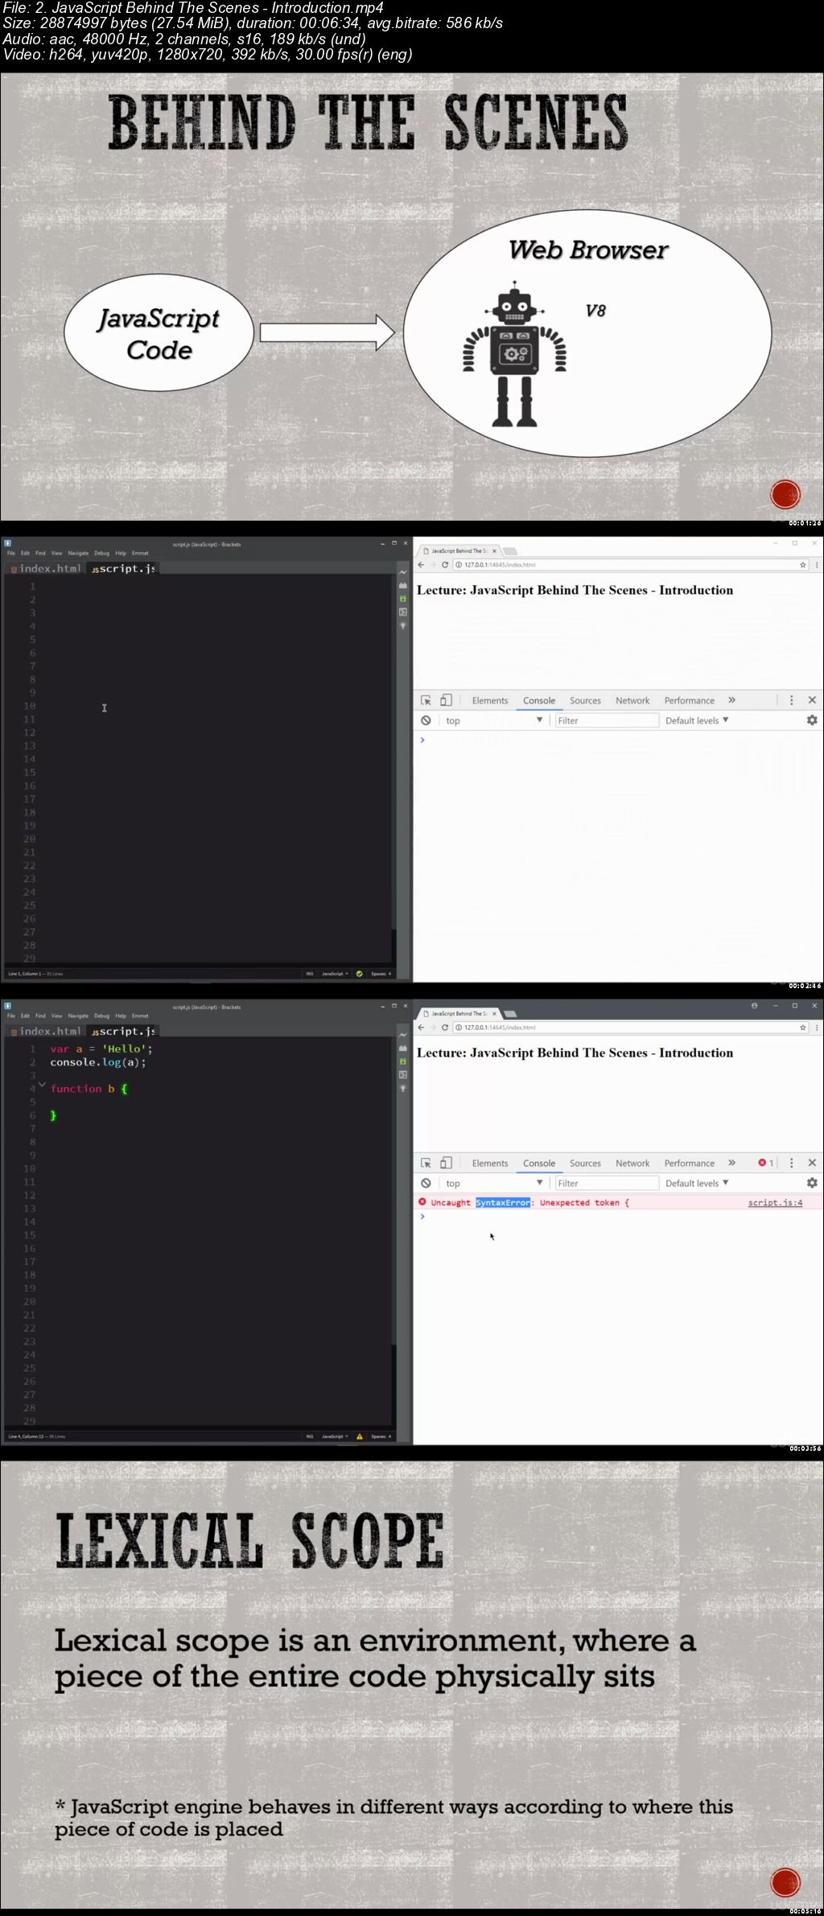The height and width of the screenshot is (1916, 824).
Task: Open 'top' context dropdown in the SyntaxError frame
Action: (494, 1183)
